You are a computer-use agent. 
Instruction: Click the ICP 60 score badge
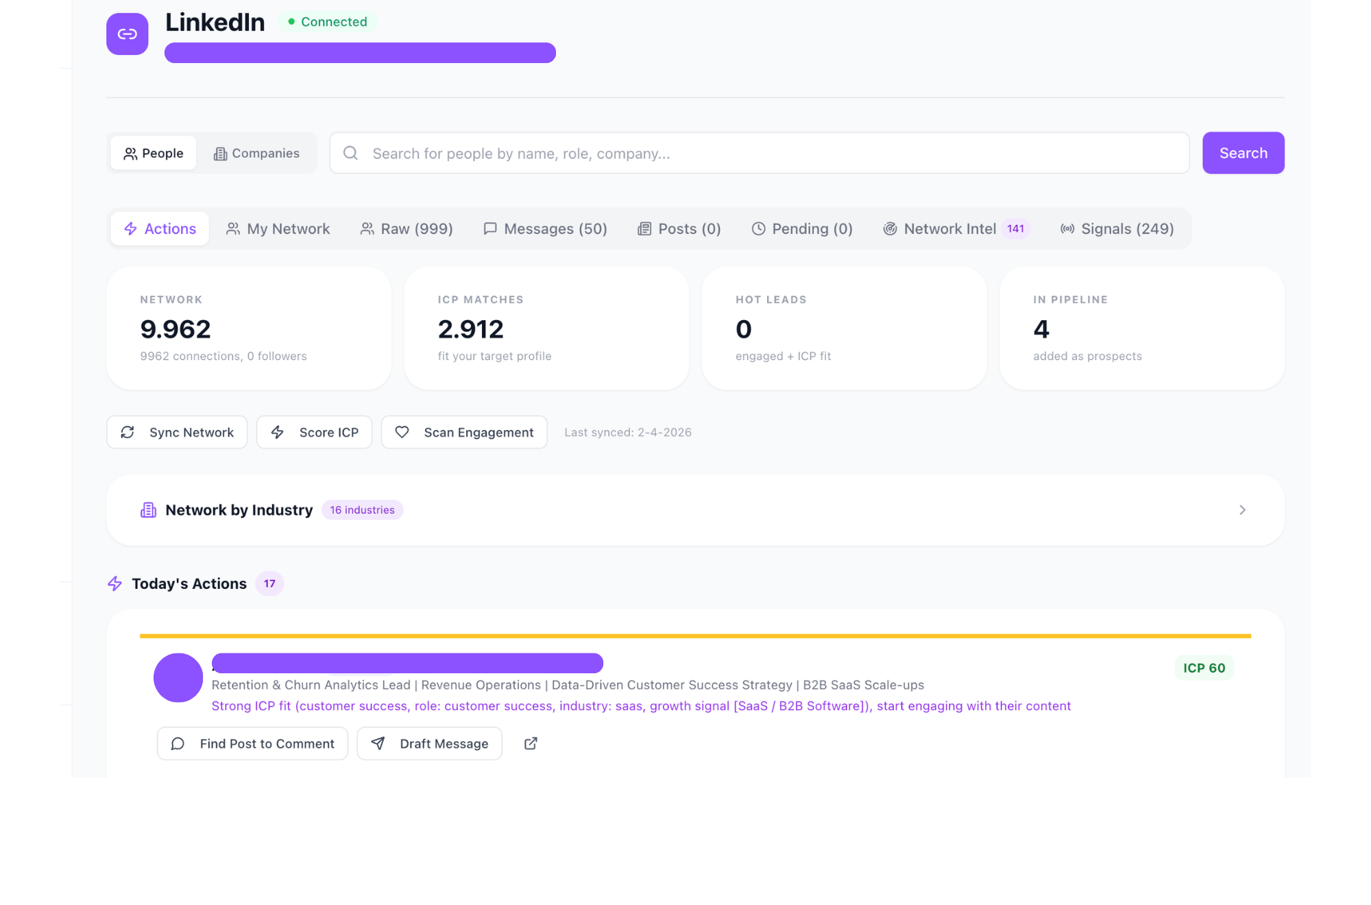click(1204, 668)
